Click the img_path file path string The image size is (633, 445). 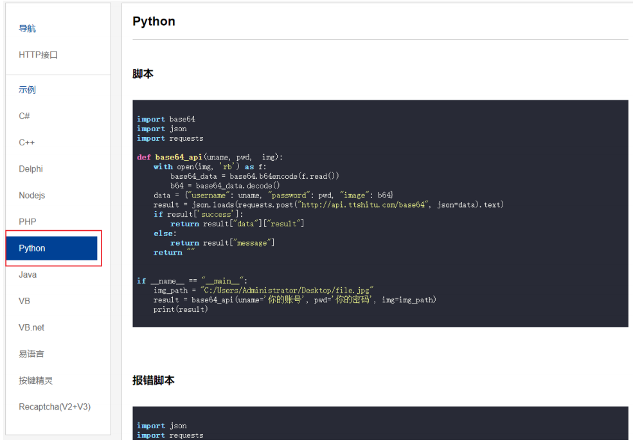point(287,290)
